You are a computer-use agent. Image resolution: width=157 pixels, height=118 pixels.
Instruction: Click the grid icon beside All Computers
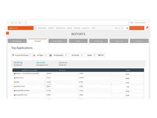51,55
